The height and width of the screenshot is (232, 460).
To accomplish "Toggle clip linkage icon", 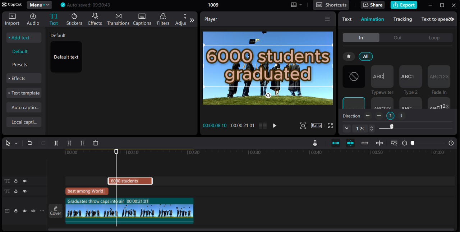I will click(365, 143).
